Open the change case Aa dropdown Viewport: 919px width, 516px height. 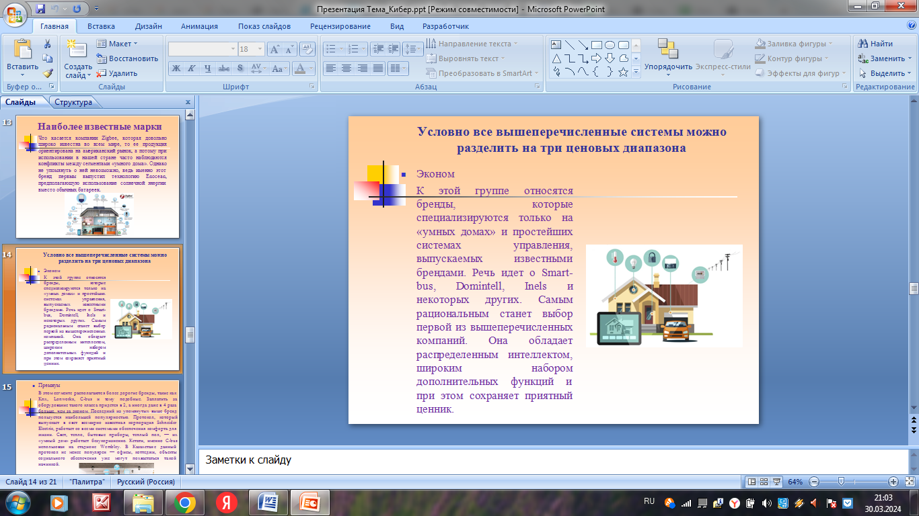[279, 68]
